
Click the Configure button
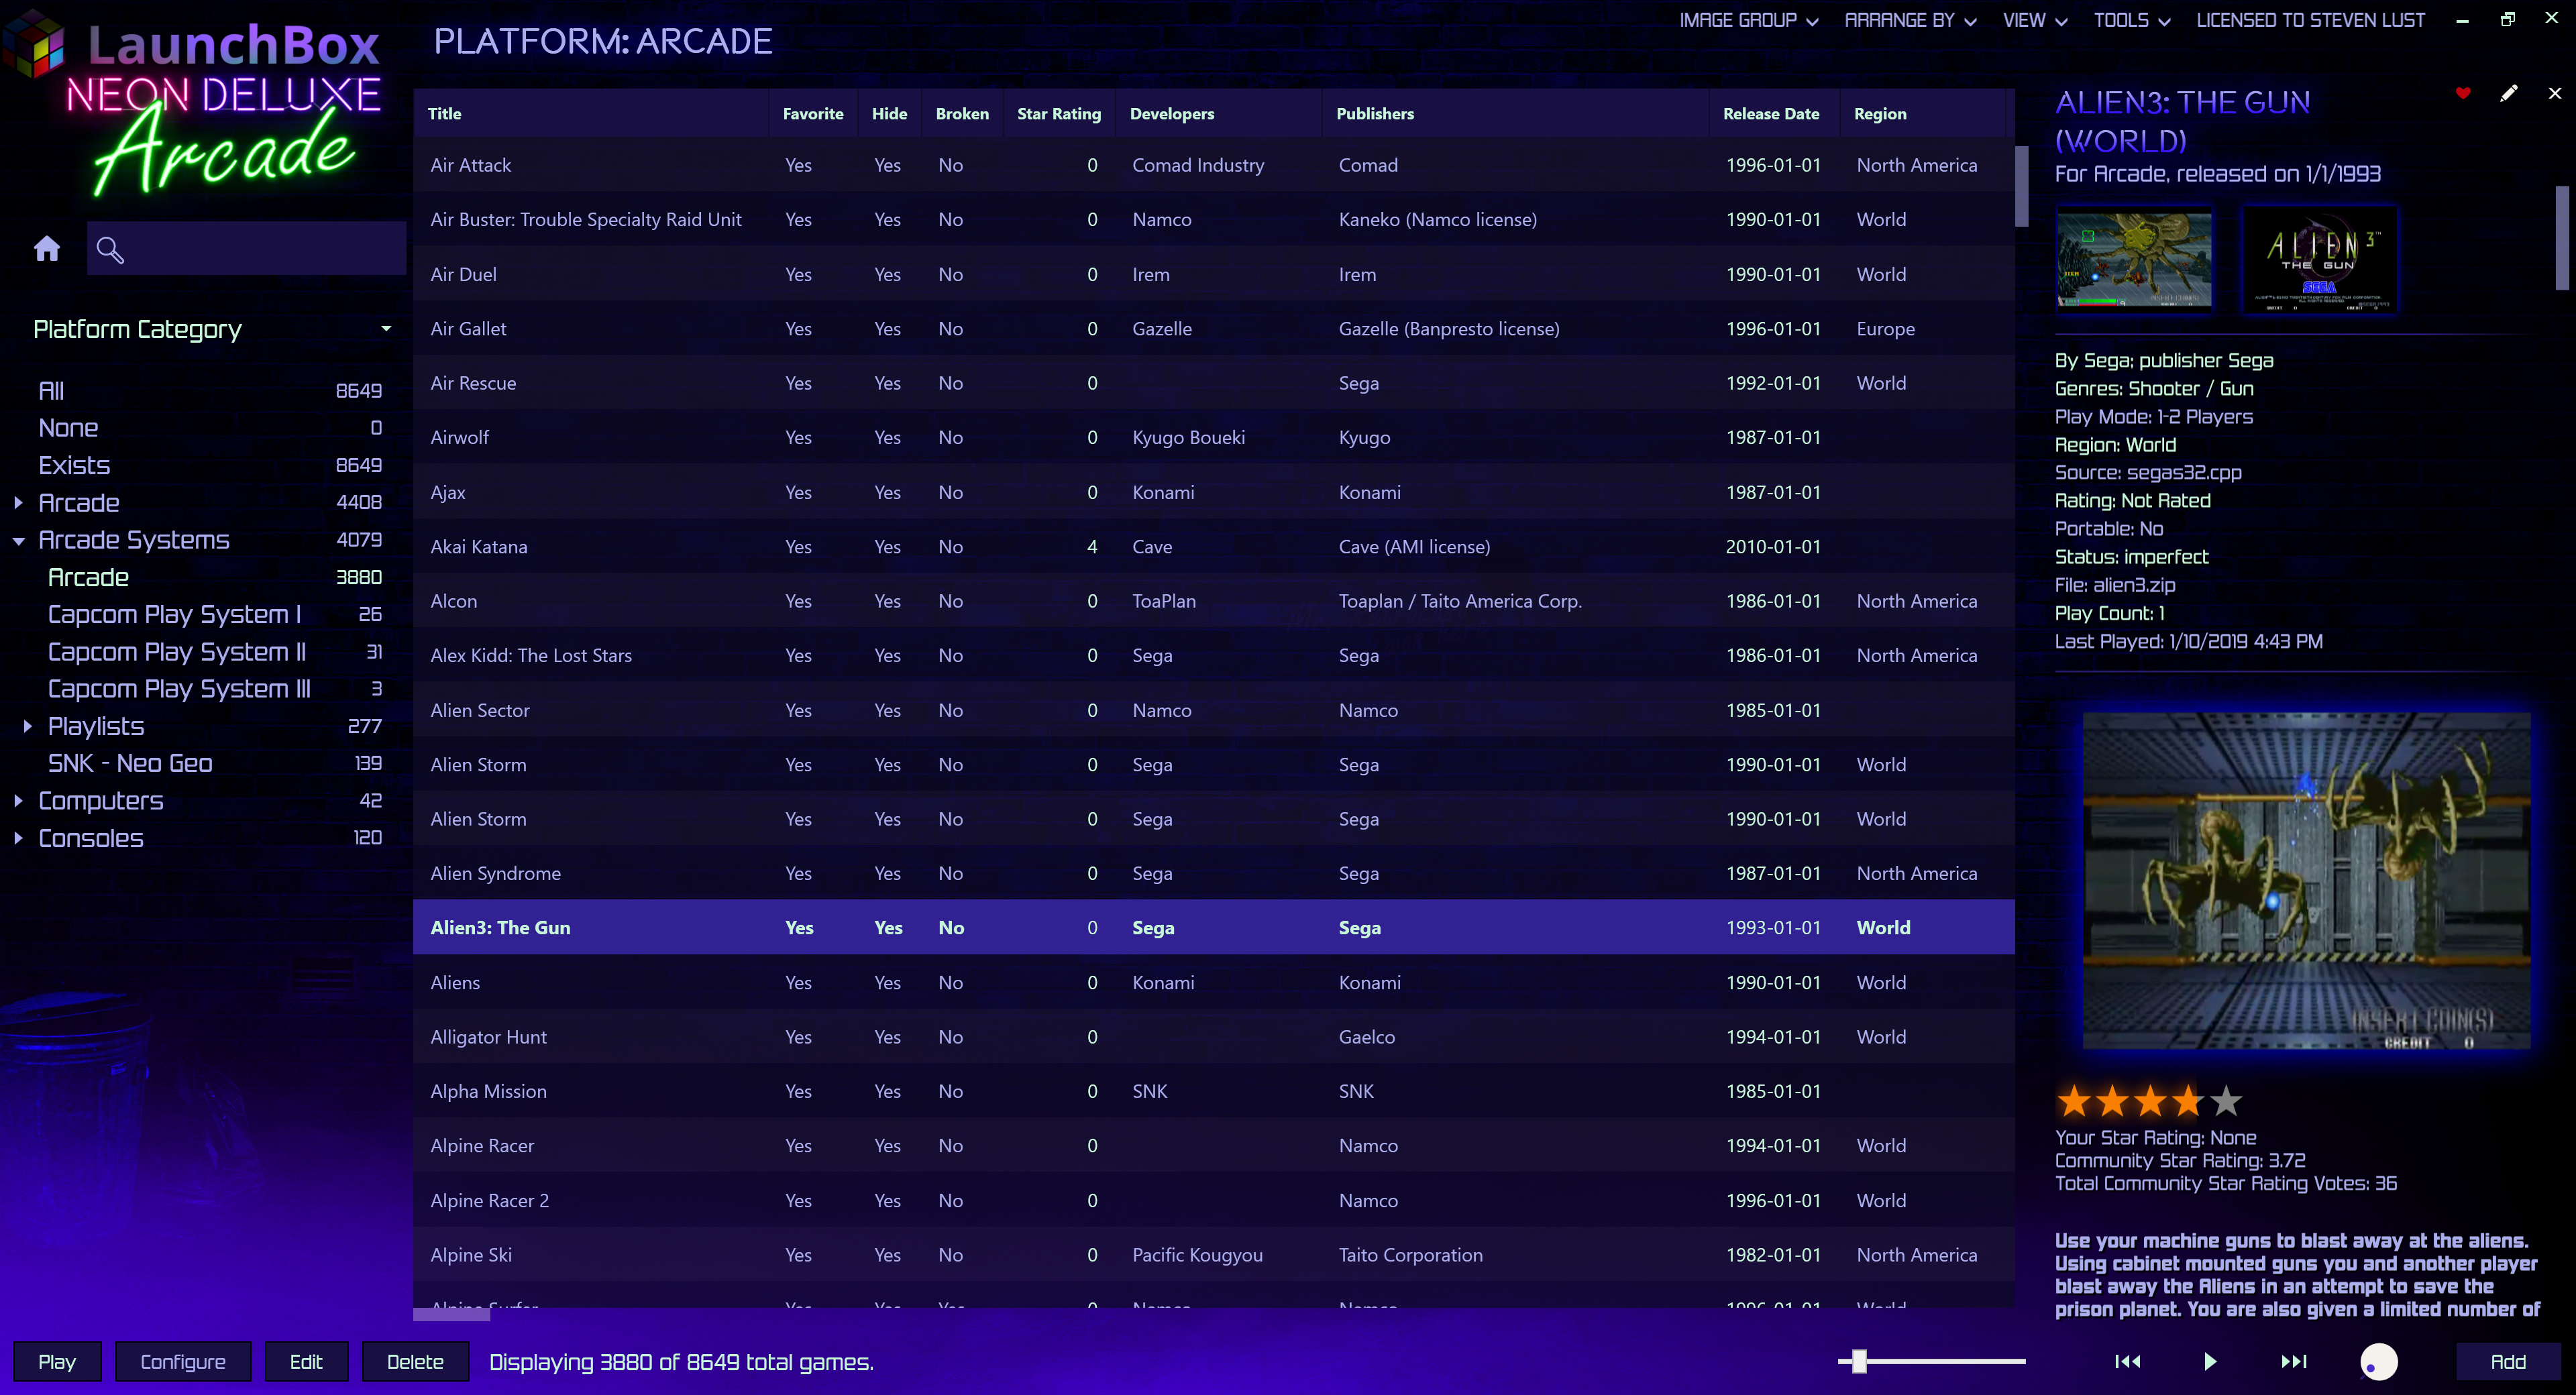click(183, 1361)
